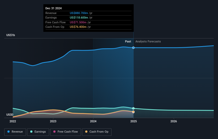The width and height of the screenshot is (218, 139).
Task: Click the Revenue row label in tooltip
Action: point(51,13)
